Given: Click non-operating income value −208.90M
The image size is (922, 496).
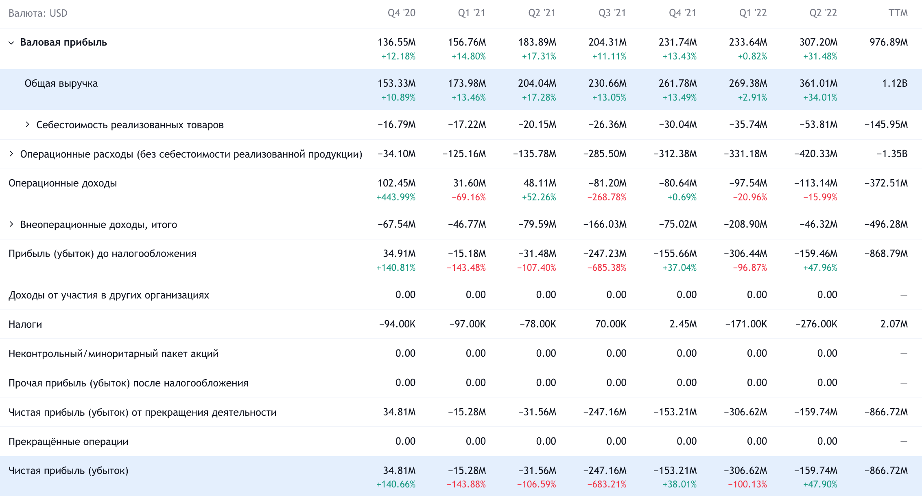Looking at the screenshot, I should pos(745,224).
